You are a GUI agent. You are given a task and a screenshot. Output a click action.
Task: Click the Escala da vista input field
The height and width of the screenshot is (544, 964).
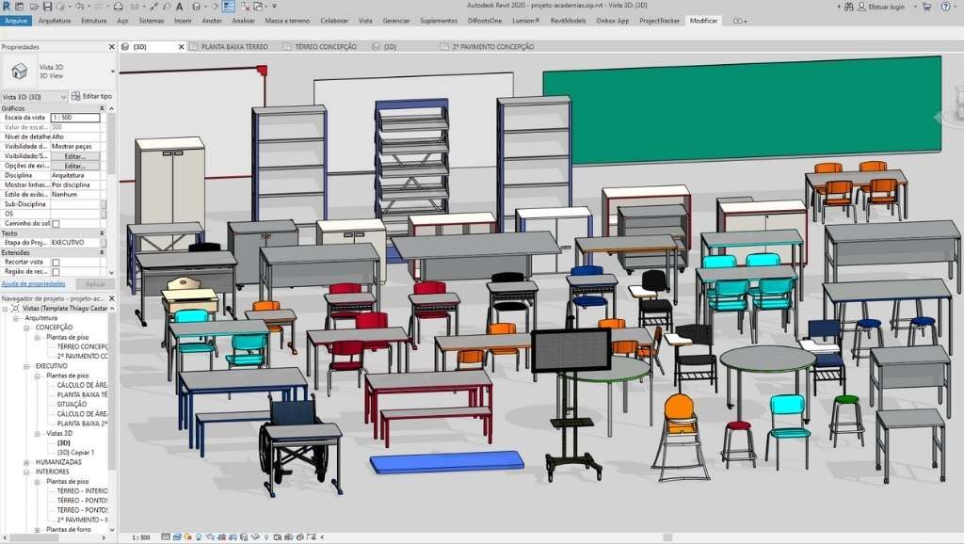(75, 117)
